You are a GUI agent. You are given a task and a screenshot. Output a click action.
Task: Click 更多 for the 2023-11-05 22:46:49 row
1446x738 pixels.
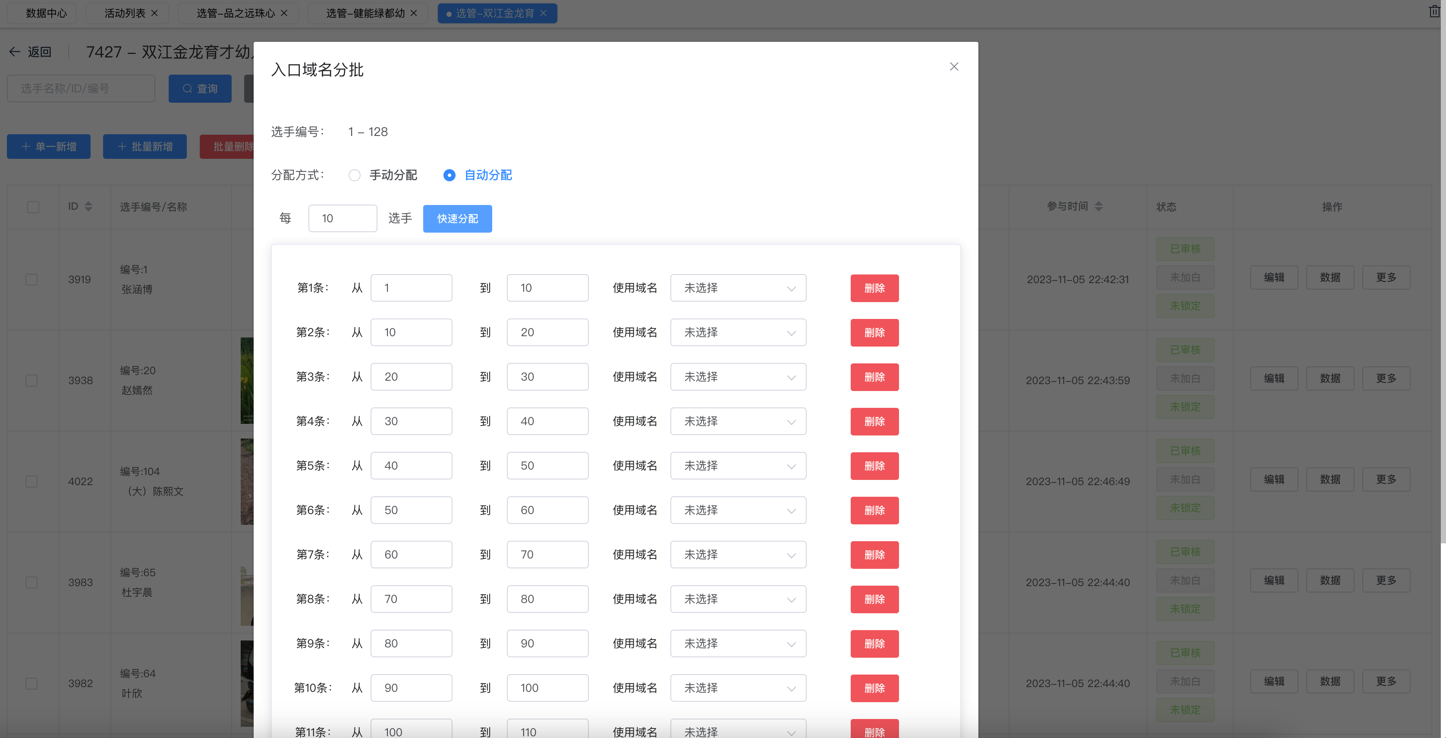point(1386,479)
